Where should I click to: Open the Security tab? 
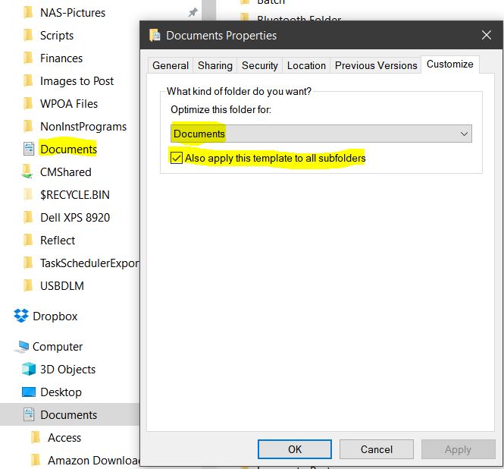pyautogui.click(x=259, y=65)
